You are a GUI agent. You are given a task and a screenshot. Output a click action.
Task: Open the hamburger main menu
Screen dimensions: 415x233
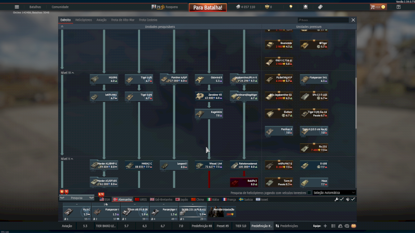point(17,7)
